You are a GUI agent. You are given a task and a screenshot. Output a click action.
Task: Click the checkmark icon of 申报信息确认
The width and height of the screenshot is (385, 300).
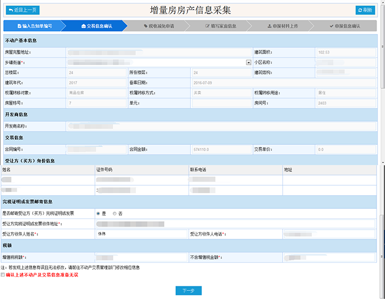click(x=331, y=26)
